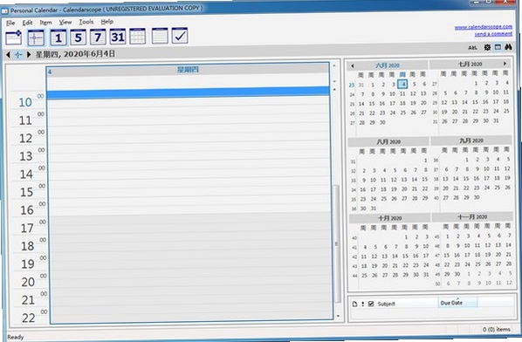This screenshot has height=342, width=522.
Task: Open the File menu
Action: [x=10, y=23]
